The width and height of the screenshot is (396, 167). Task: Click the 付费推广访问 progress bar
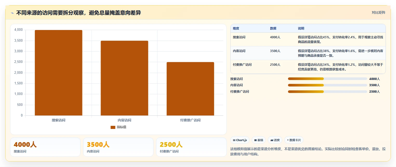point(327,92)
